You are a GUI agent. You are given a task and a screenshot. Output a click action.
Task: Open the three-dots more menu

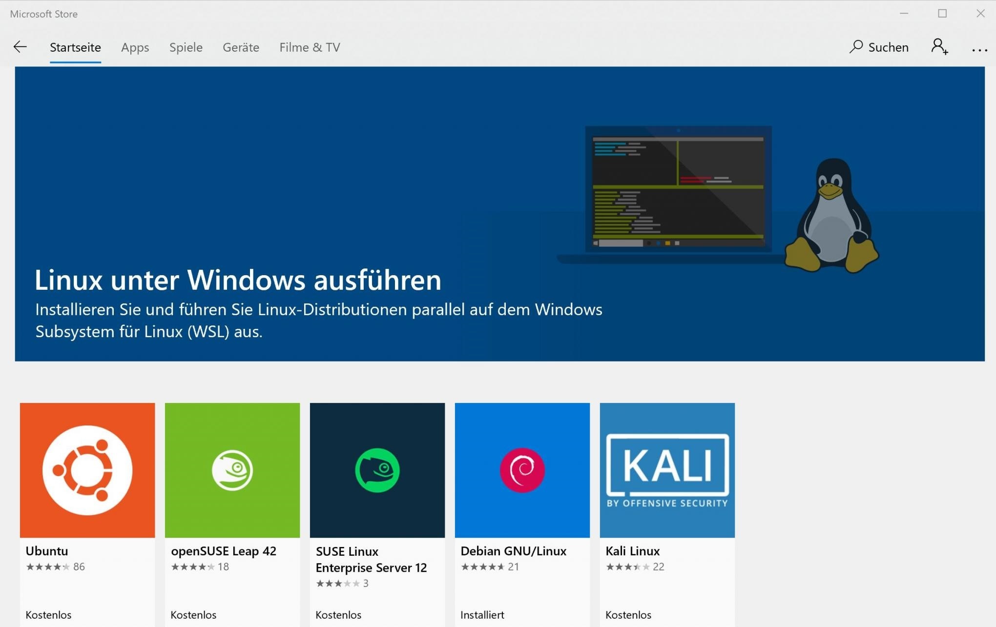[x=979, y=49]
